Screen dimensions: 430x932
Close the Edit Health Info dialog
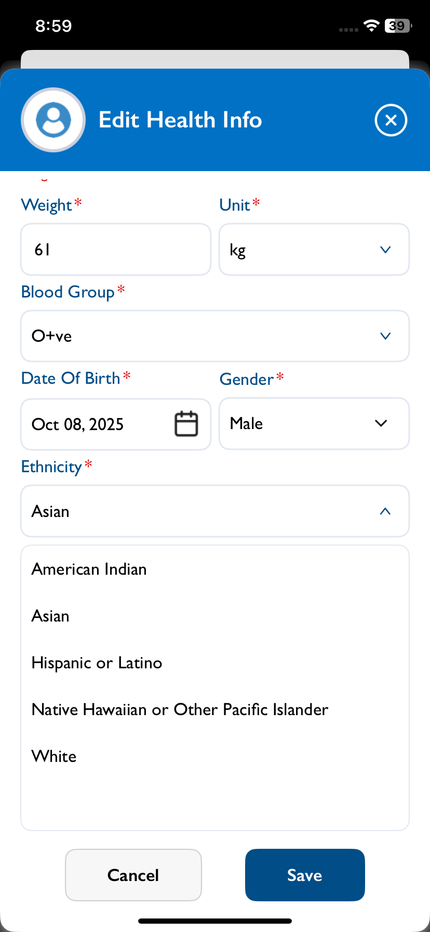[391, 120]
